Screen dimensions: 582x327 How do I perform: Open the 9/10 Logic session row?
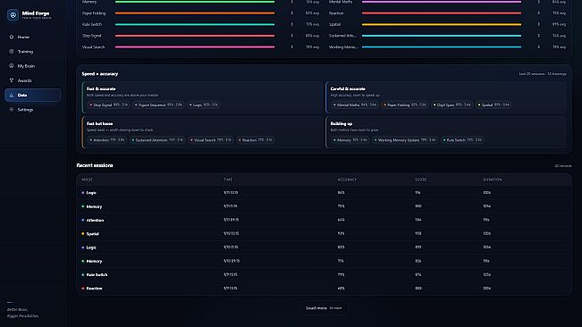[324, 247]
